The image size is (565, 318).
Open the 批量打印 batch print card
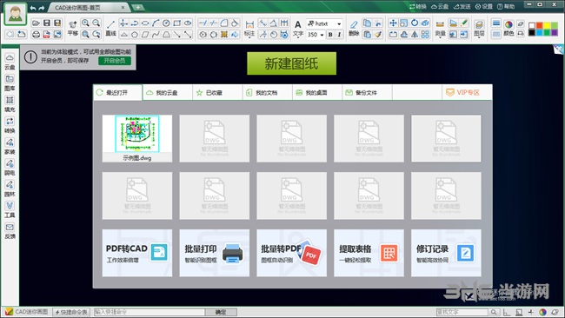pyautogui.click(x=215, y=253)
